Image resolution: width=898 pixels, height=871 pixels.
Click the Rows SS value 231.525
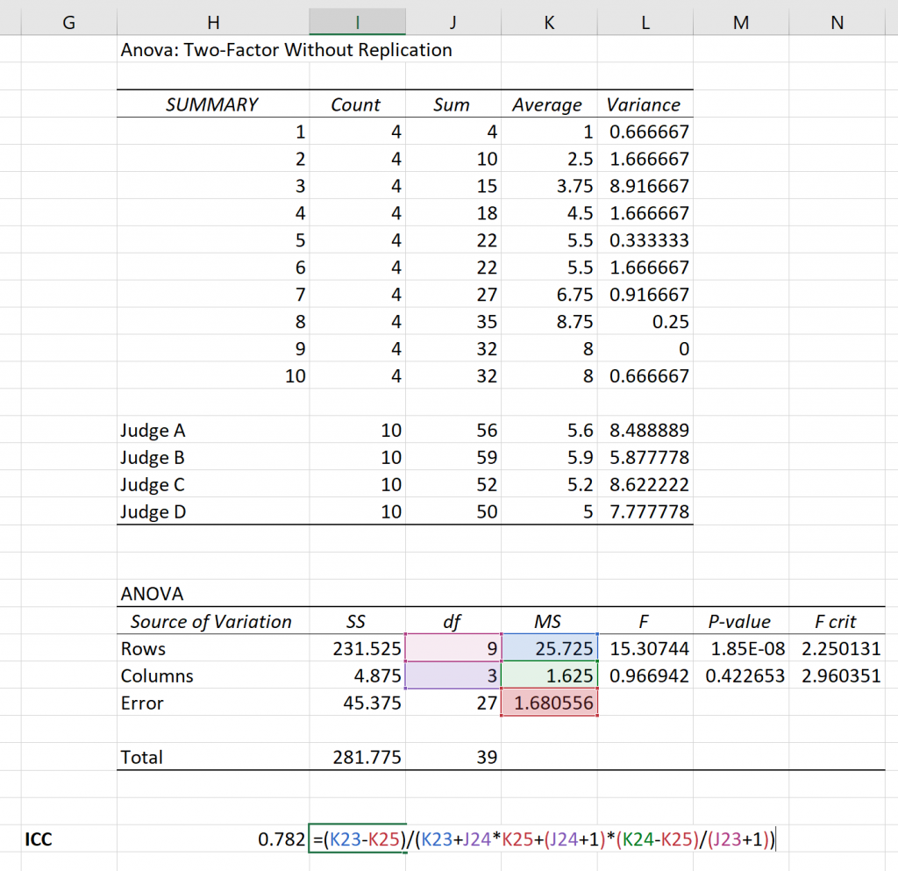click(357, 648)
